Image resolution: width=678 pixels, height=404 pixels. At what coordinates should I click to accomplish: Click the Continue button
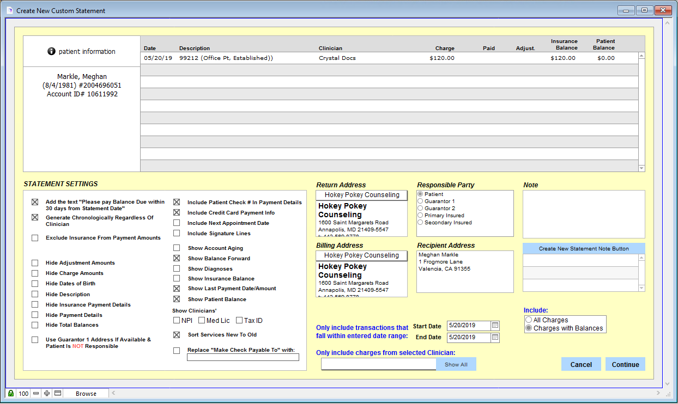pos(625,364)
